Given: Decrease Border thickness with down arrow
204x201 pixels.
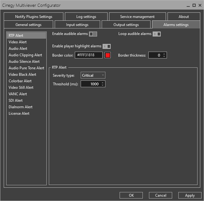Looking at the screenshot, I should [164, 56].
